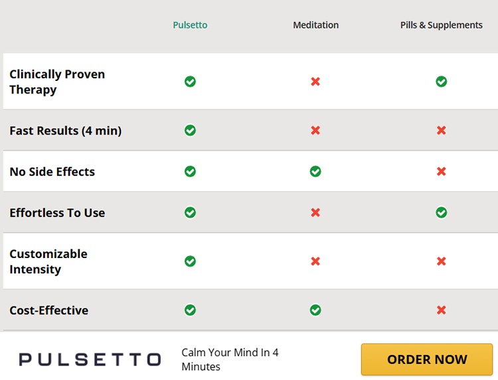Click Pills checkmark for Clinically Proven Therapy
The width and height of the screenshot is (498, 380).
coord(441,82)
